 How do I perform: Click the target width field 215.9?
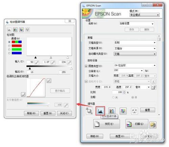coord(106,87)
